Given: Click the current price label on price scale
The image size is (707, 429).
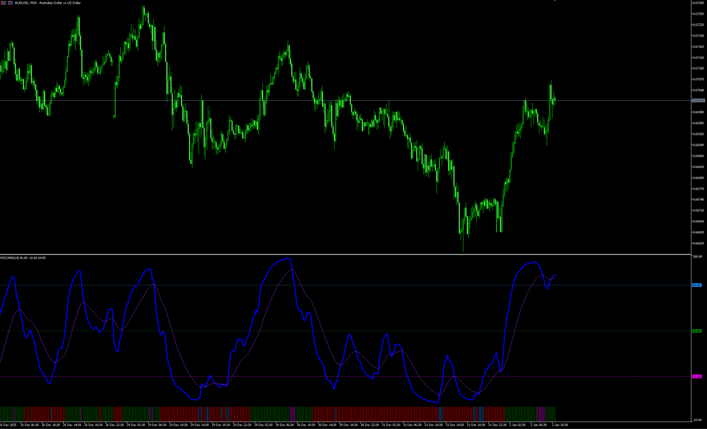Looking at the screenshot, I should (698, 101).
